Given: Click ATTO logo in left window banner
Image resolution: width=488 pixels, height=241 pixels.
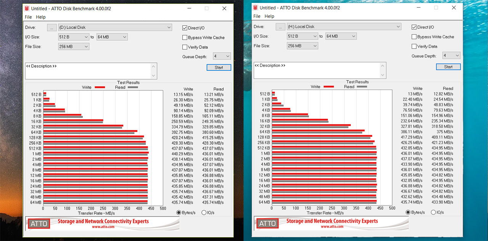Looking at the screenshot, I should 39,223.
